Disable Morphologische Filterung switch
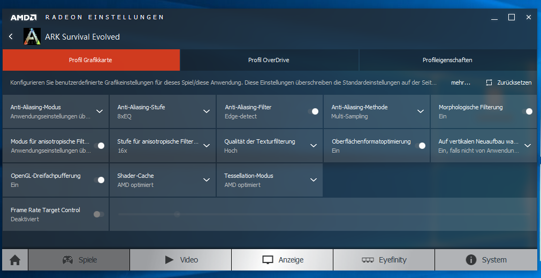The width and height of the screenshot is (541, 278). pos(527,111)
